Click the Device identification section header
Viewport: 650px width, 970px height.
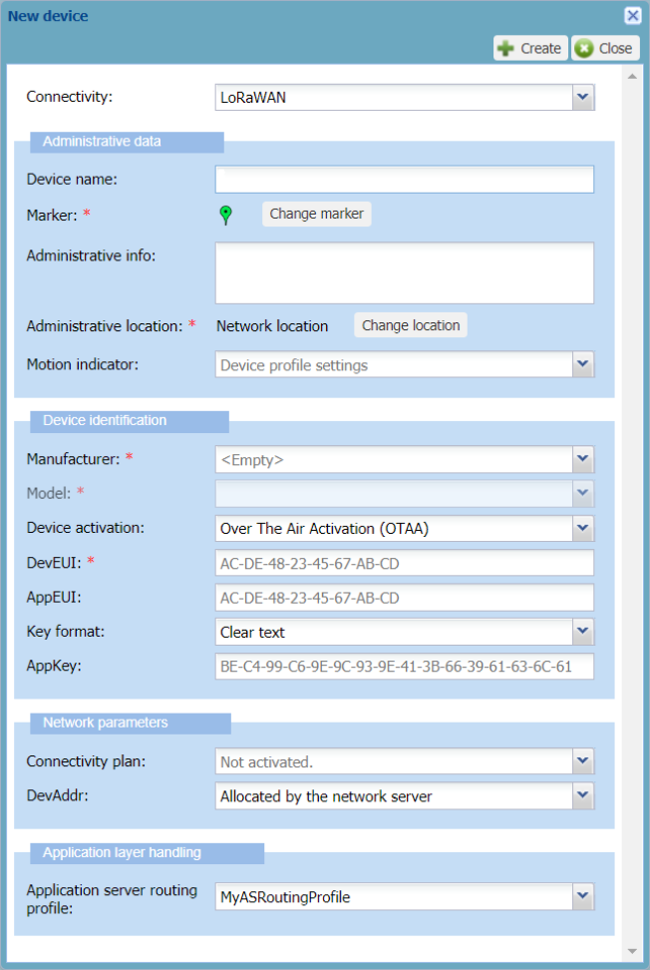130,421
